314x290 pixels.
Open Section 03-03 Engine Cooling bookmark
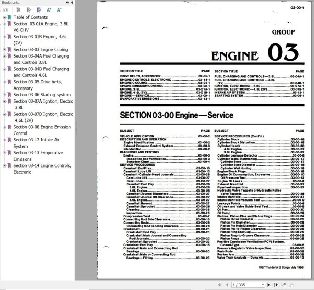(x=40, y=50)
